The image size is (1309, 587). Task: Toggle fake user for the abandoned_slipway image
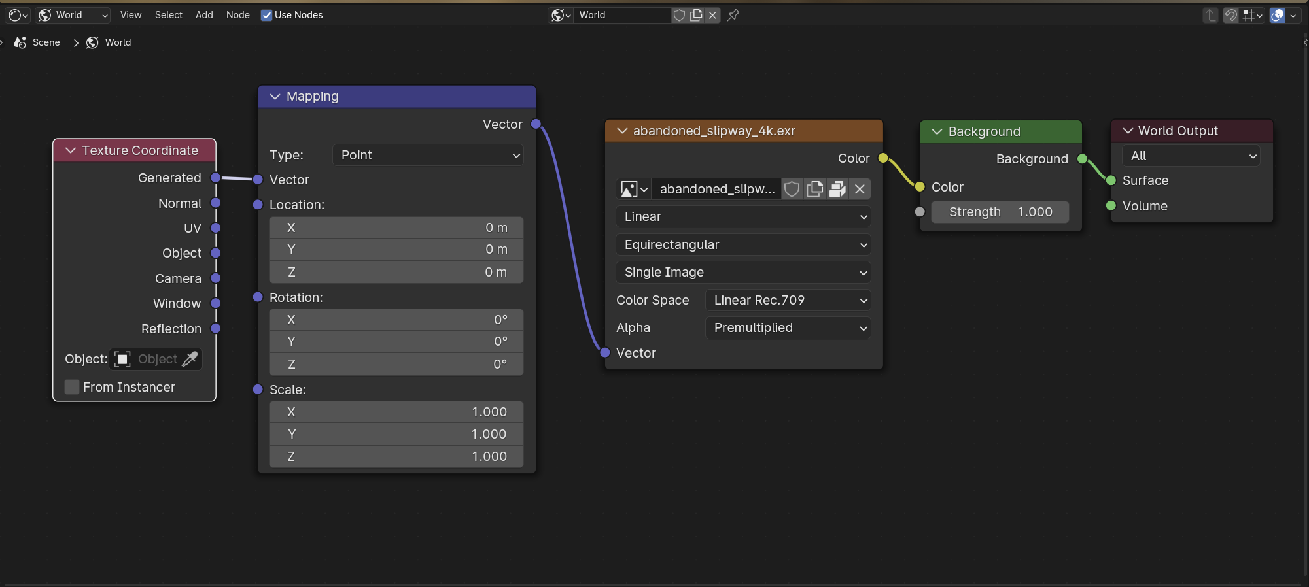click(x=792, y=190)
